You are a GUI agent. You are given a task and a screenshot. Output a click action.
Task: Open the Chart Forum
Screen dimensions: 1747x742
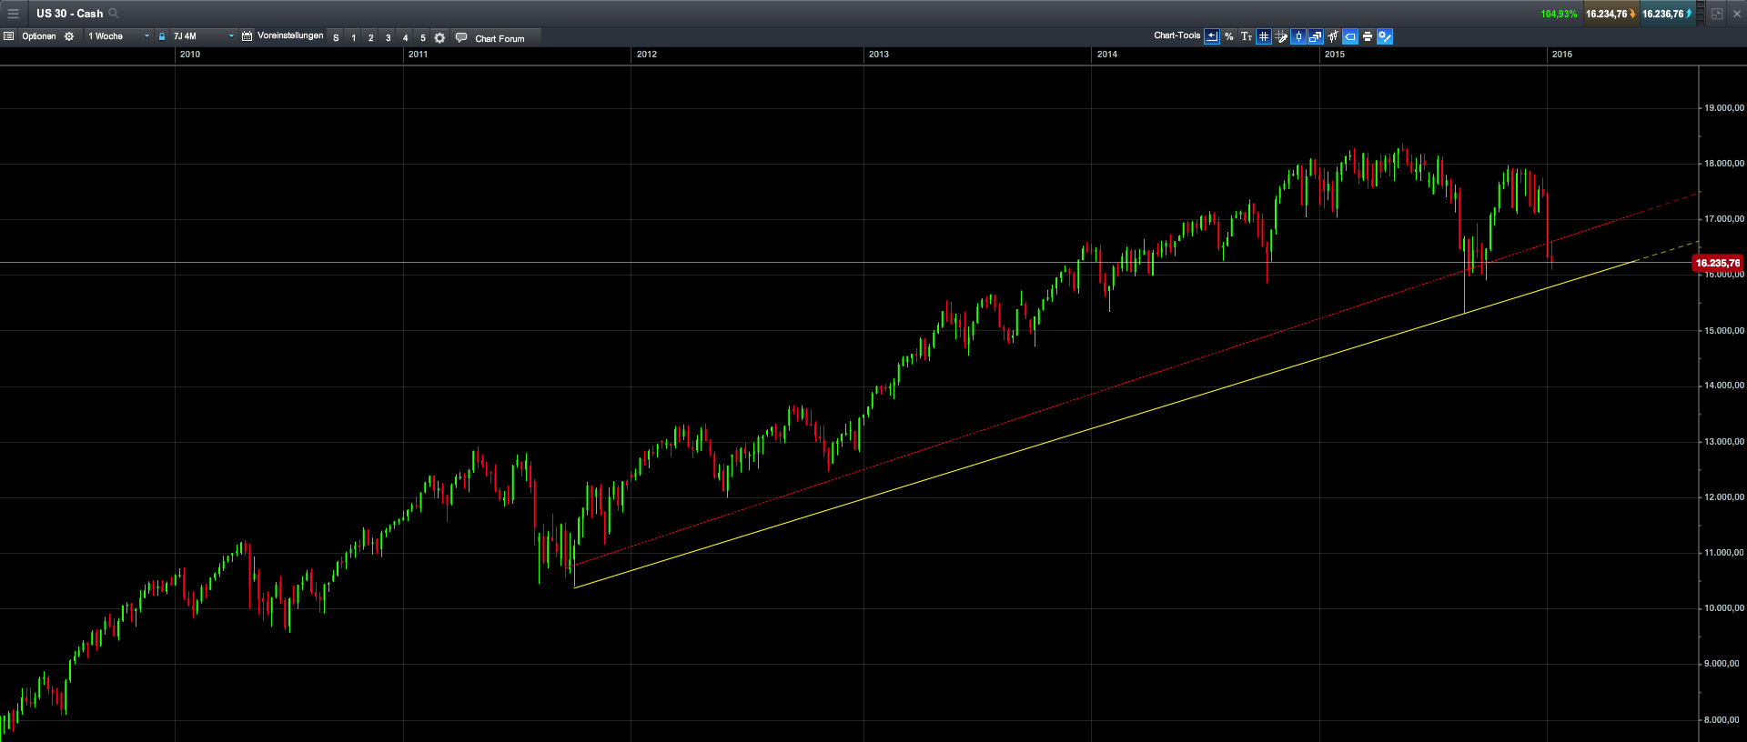500,38
